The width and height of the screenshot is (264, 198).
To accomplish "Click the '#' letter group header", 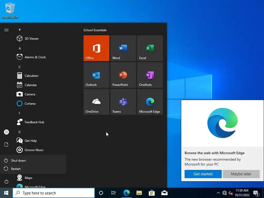I will (x=20, y=30).
